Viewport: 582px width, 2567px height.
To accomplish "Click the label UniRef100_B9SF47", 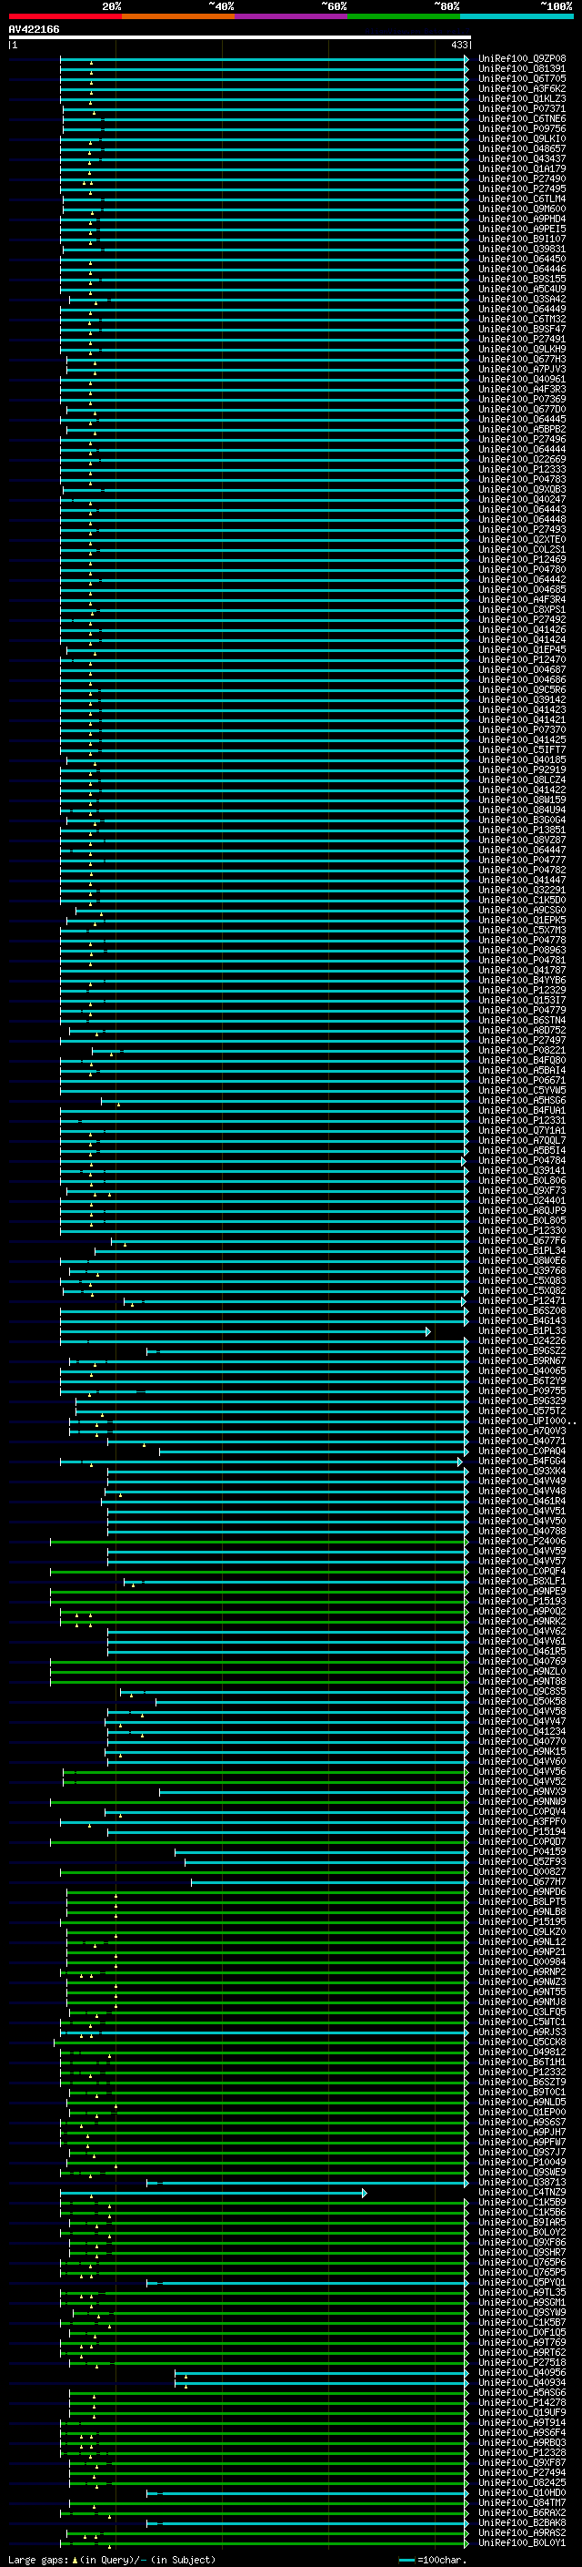I will coord(522,329).
